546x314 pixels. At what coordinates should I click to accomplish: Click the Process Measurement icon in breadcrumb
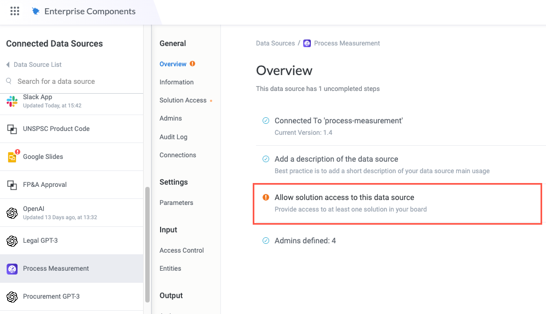pyautogui.click(x=307, y=43)
